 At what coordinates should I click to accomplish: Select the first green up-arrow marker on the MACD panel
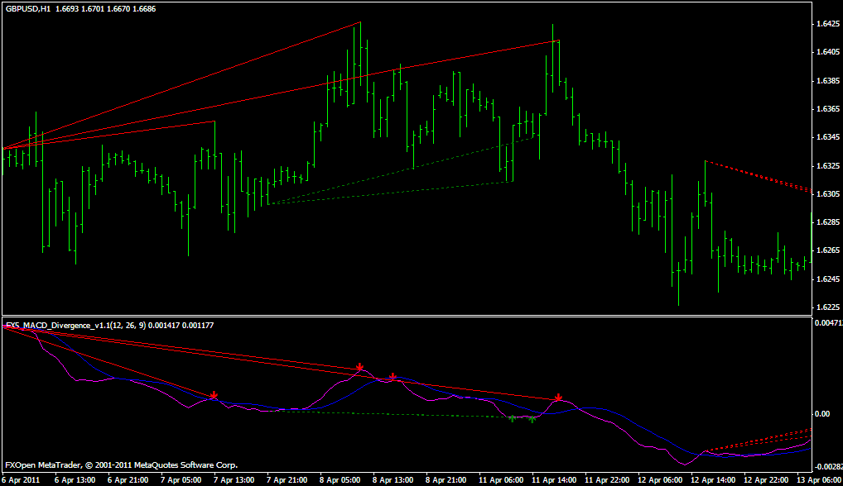click(513, 418)
